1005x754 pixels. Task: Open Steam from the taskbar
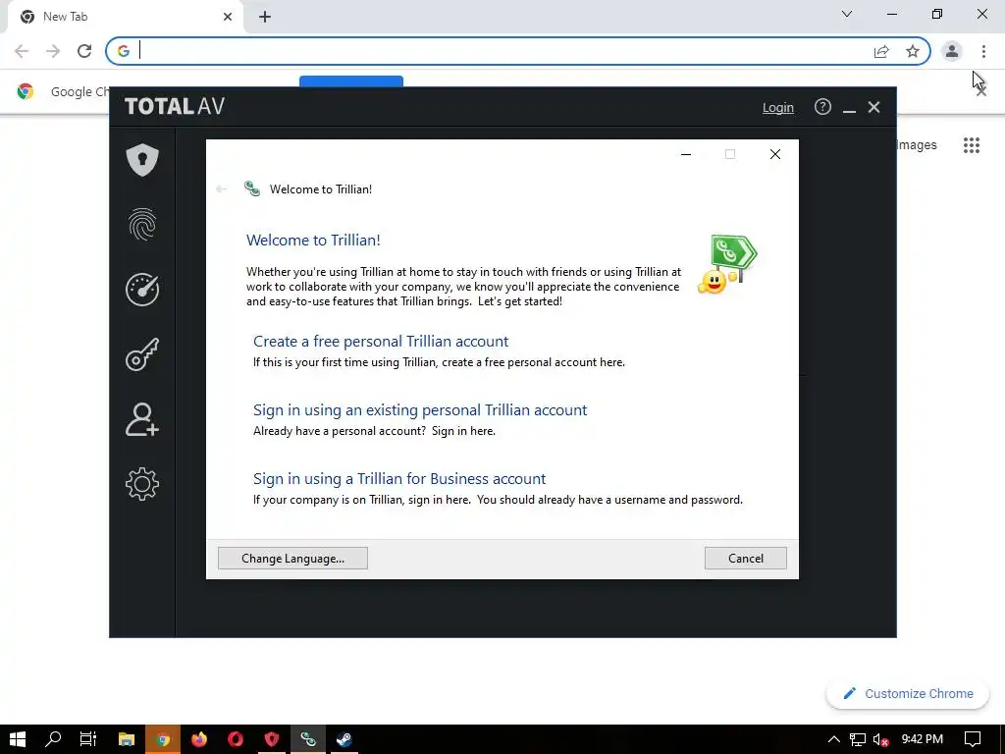344,739
